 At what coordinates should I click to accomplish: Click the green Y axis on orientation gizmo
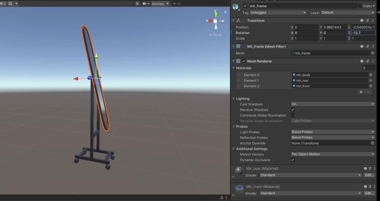click(215, 14)
